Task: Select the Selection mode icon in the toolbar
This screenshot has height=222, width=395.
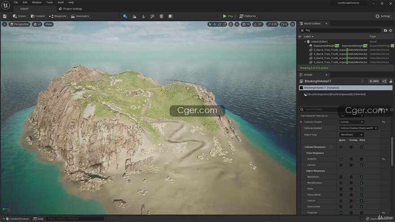Action: point(125,16)
